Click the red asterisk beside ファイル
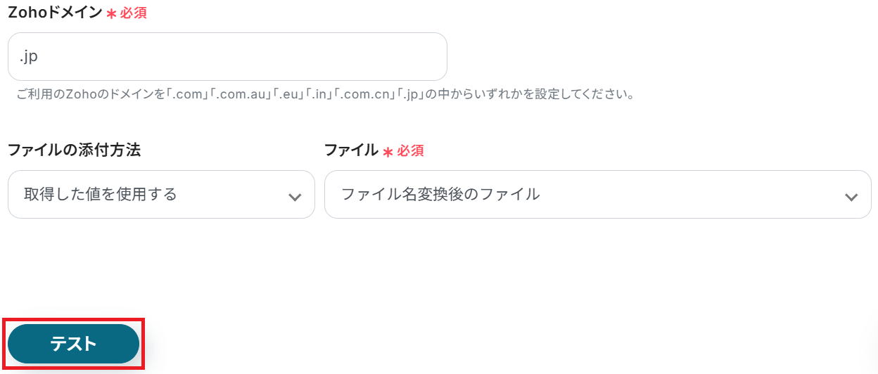 (x=388, y=151)
